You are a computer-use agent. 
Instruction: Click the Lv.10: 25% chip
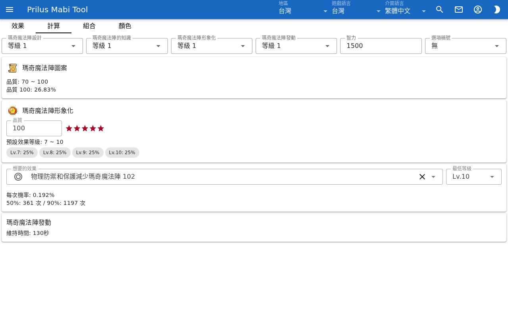(x=122, y=153)
